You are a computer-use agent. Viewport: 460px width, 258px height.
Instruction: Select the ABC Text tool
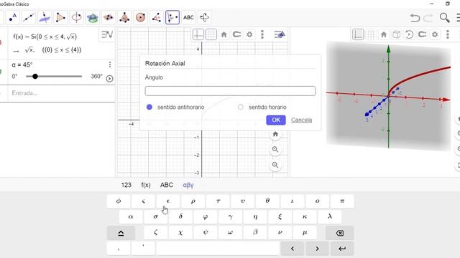(188, 17)
